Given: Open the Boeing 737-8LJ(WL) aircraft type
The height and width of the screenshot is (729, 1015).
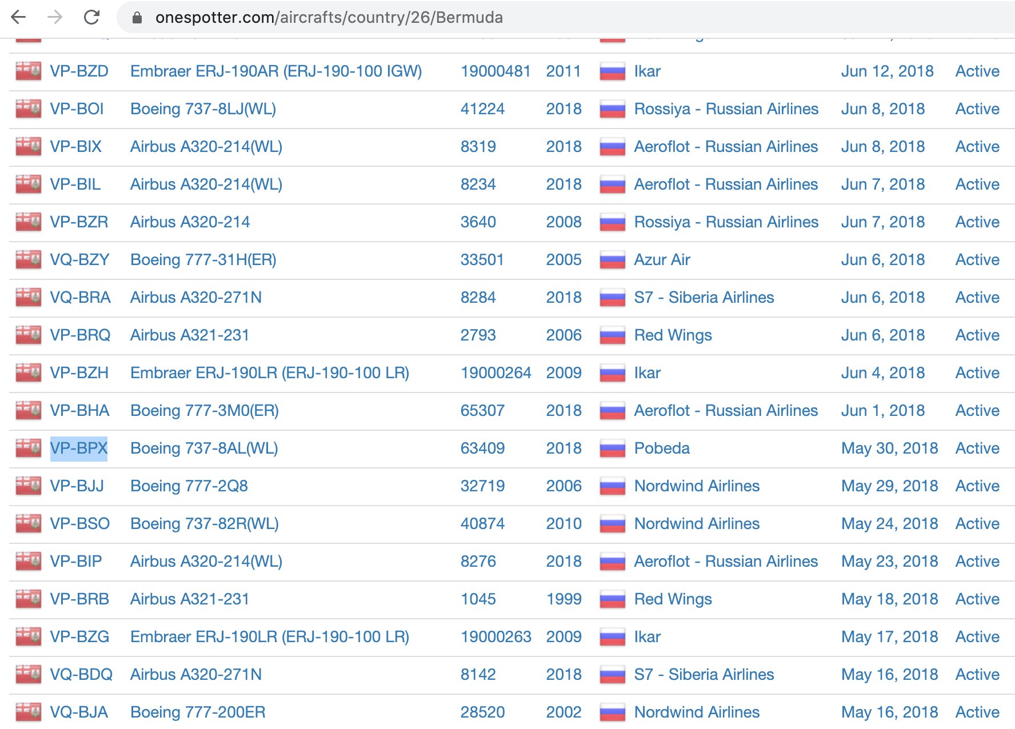Looking at the screenshot, I should coord(203,109).
